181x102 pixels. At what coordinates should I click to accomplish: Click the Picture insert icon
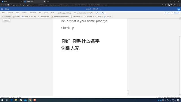(x=23, y=16)
